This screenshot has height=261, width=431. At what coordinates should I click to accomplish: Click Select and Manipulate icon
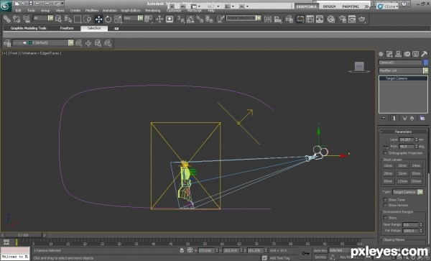(159, 19)
